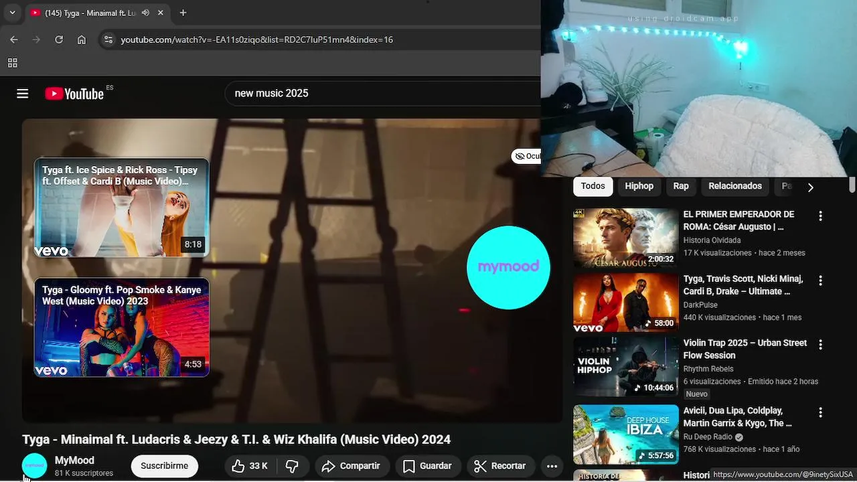Open the Historia Olvidada channel
Viewport: 857px width, 482px height.
click(x=712, y=240)
